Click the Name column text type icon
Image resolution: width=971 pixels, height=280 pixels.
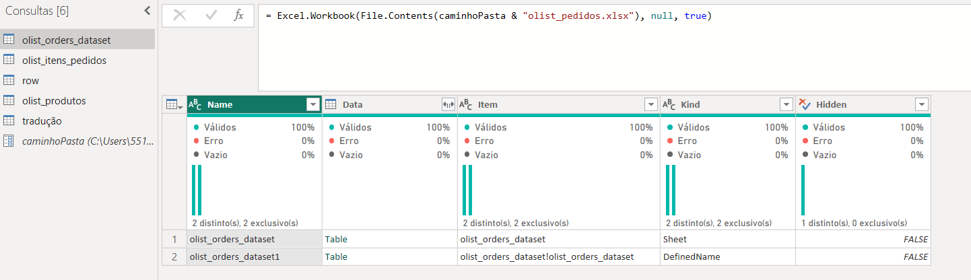coord(195,104)
